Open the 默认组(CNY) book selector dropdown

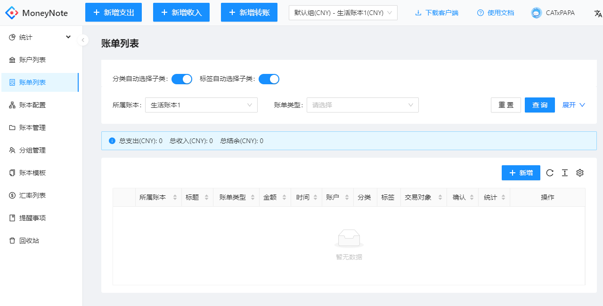click(x=343, y=13)
